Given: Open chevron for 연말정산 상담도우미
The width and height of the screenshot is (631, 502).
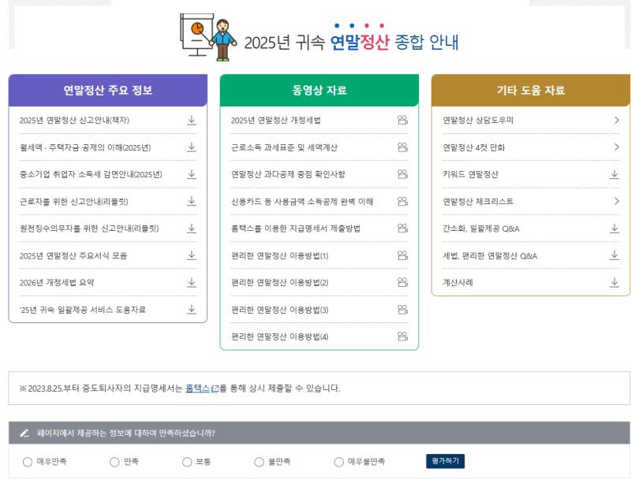Looking at the screenshot, I should 617,120.
